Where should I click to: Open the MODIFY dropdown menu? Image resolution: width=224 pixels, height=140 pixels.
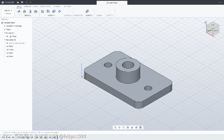click(51, 15)
